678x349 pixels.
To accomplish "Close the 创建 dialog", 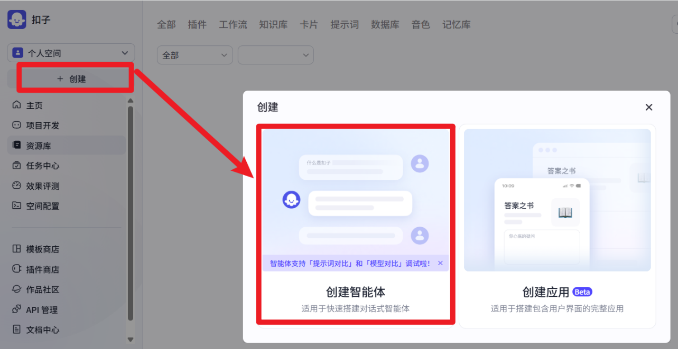I will 649,107.
